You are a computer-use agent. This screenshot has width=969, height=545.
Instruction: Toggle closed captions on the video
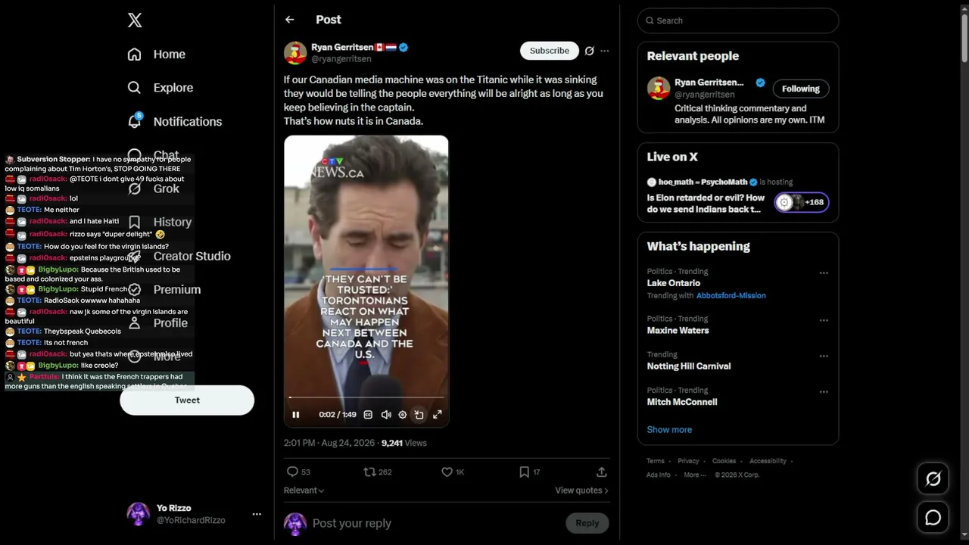368,415
